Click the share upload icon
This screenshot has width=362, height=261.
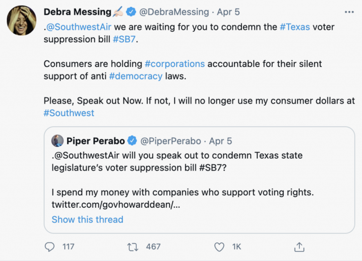299,246
